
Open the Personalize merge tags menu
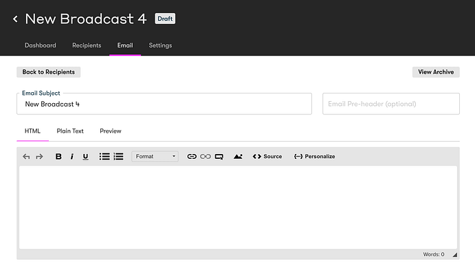pyautogui.click(x=314, y=157)
